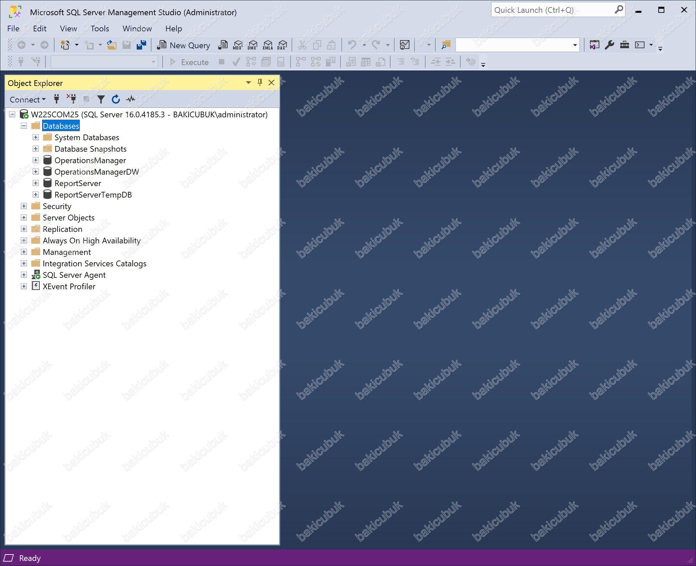Open Analysis Services DAX Query icon
The height and width of the screenshot is (566, 696).
pyautogui.click(x=282, y=45)
